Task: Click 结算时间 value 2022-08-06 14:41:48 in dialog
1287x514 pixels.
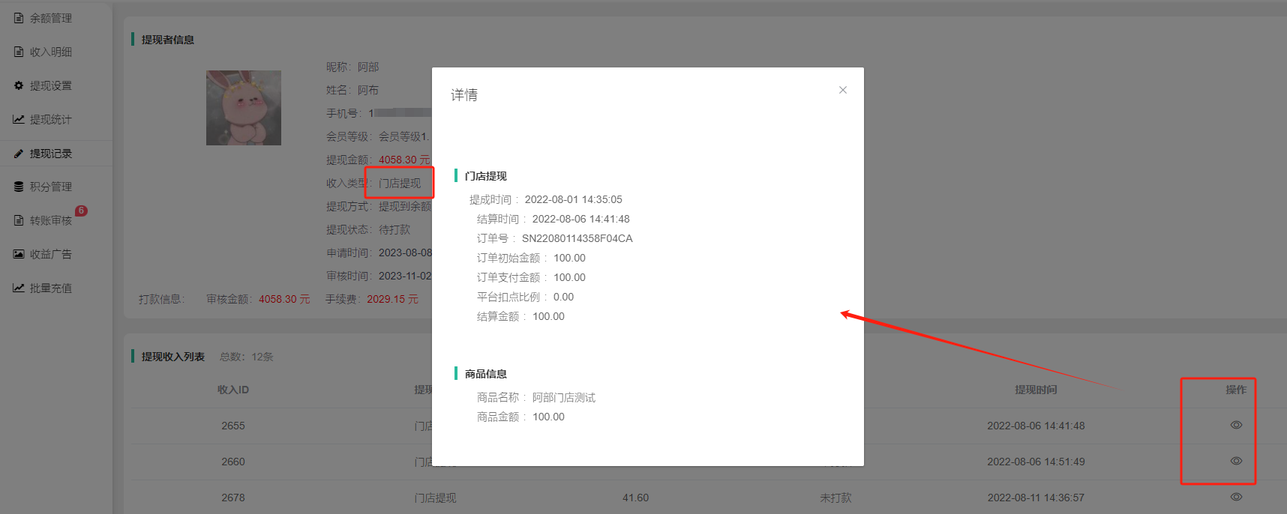Action: pos(581,219)
